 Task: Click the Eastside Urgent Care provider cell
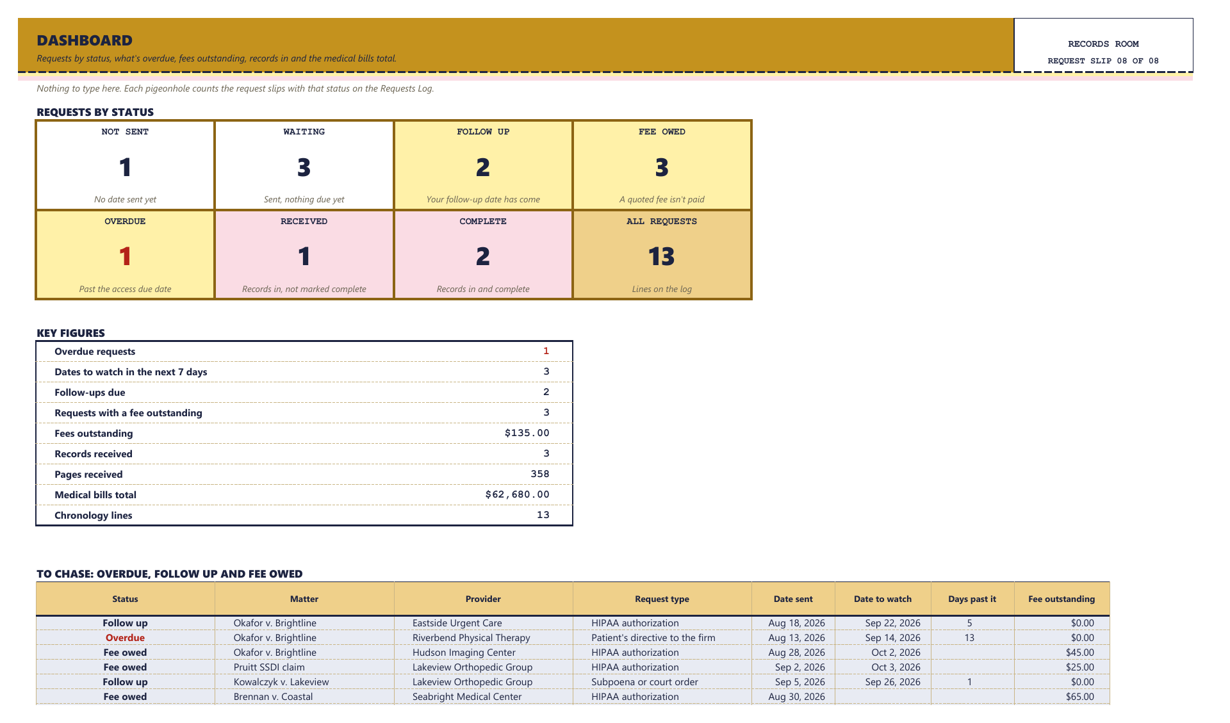point(483,623)
